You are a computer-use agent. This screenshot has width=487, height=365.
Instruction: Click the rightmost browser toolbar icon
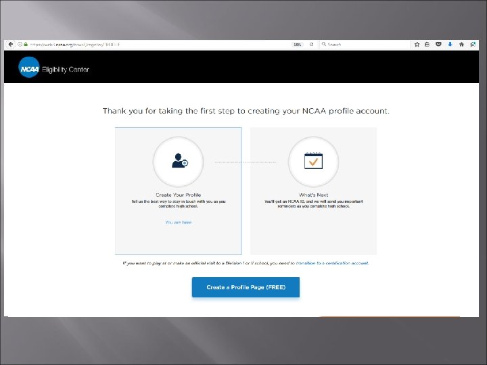[473, 45]
